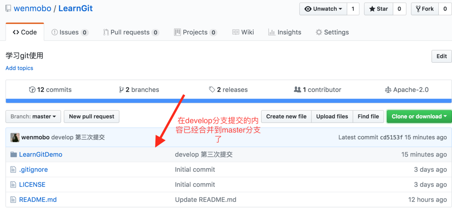Open the Pull requests tab
The height and width of the screenshot is (208, 452).
(x=131, y=32)
